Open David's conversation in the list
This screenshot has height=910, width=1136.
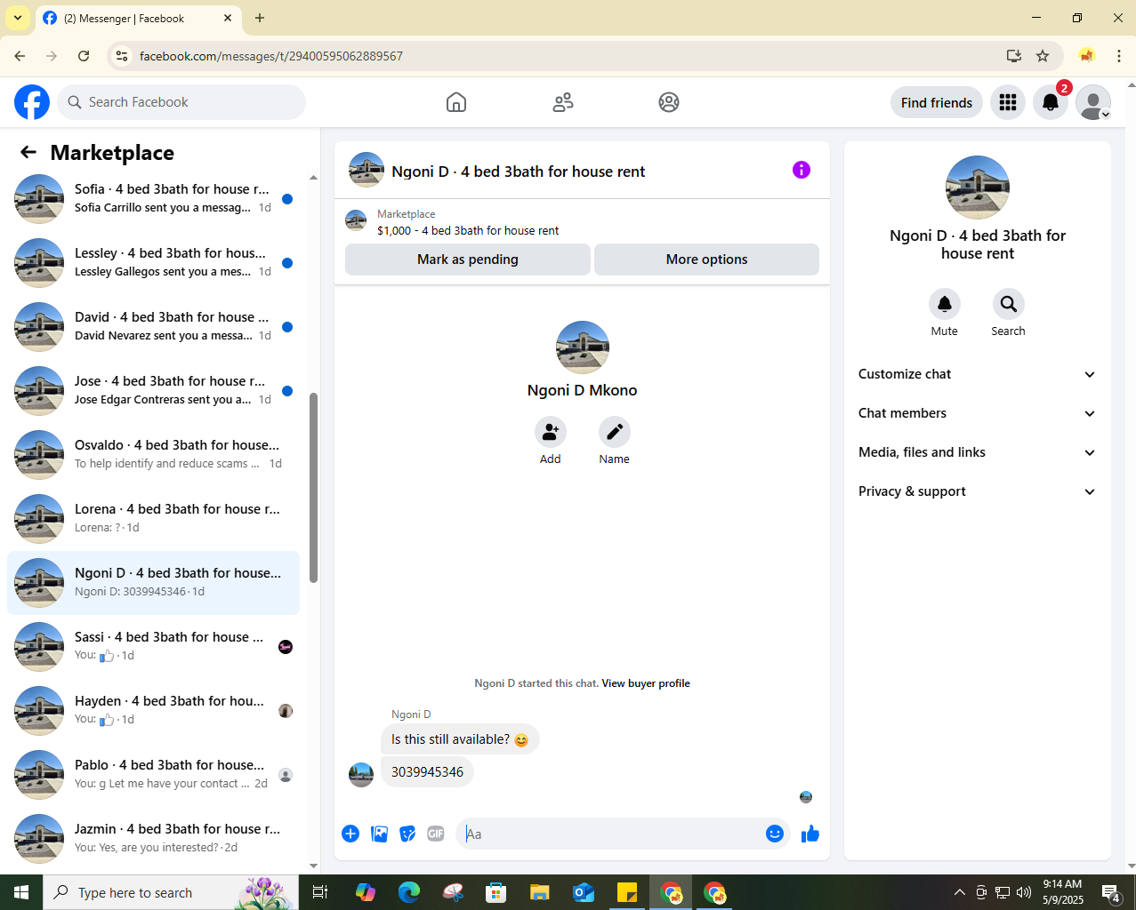153,327
